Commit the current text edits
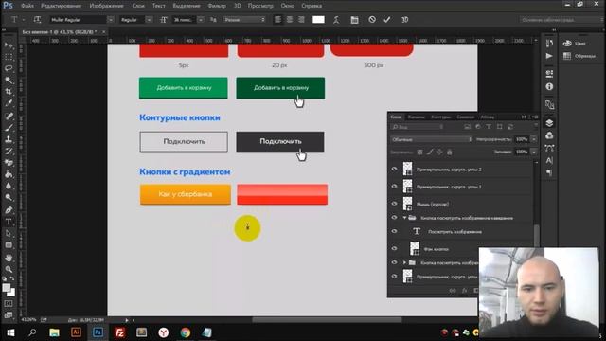 pos(387,19)
